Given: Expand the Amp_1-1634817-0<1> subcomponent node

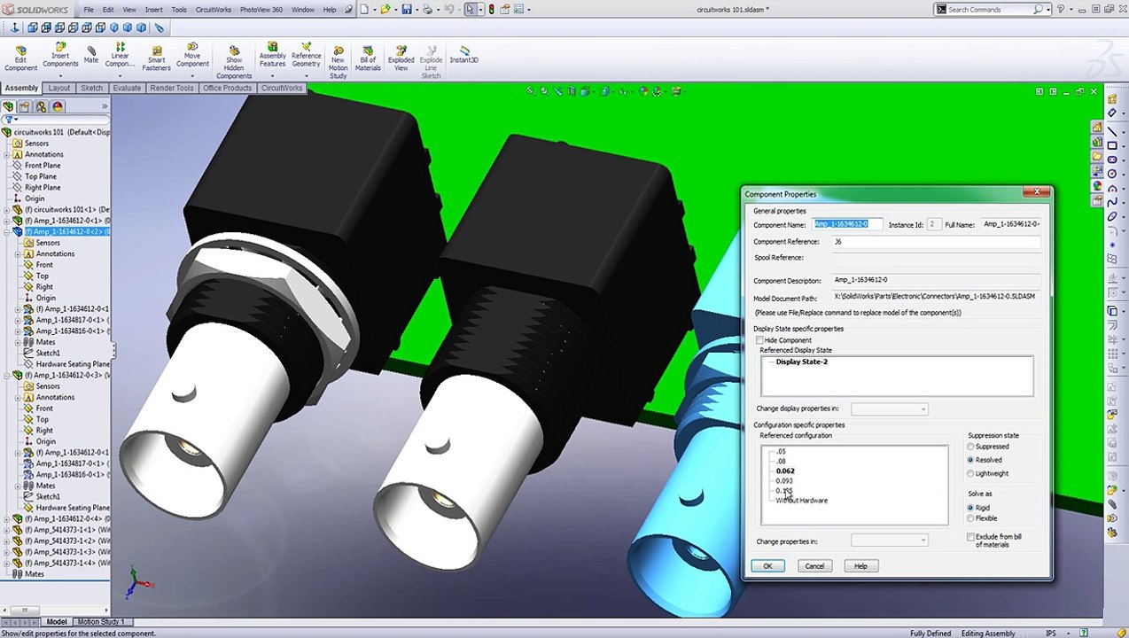Looking at the screenshot, I should pyautogui.click(x=18, y=320).
